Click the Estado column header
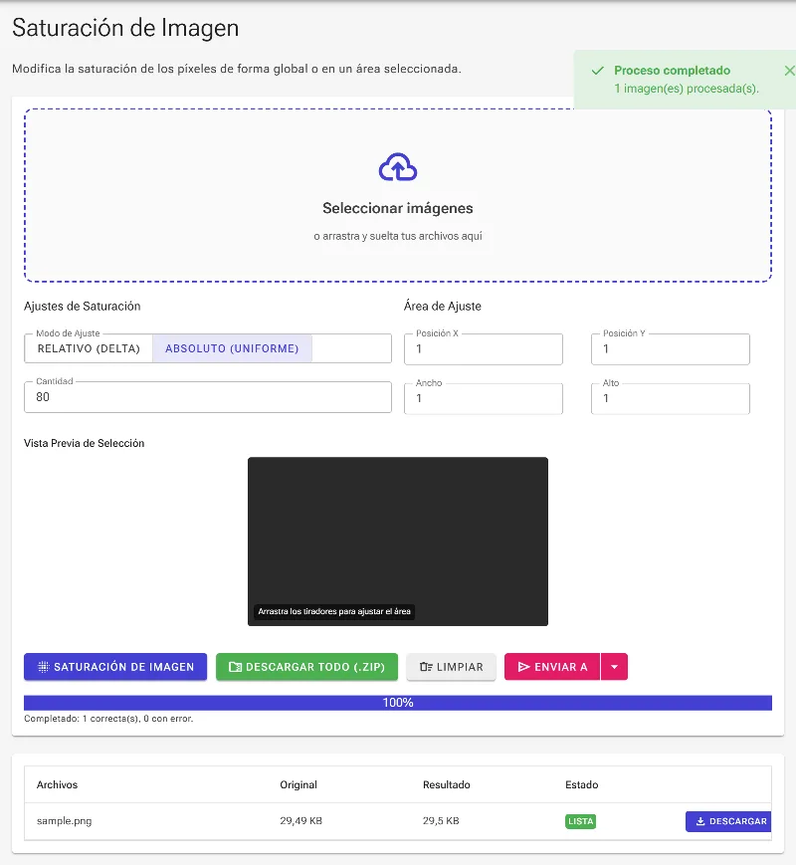796x865 pixels. tap(582, 784)
